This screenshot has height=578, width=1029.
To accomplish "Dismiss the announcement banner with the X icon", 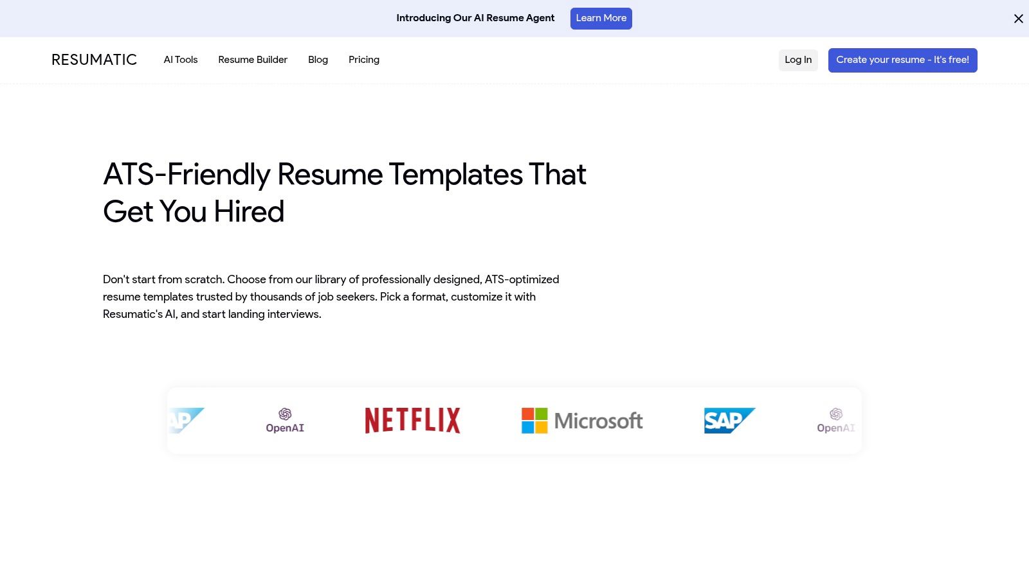I will pos(1019,19).
